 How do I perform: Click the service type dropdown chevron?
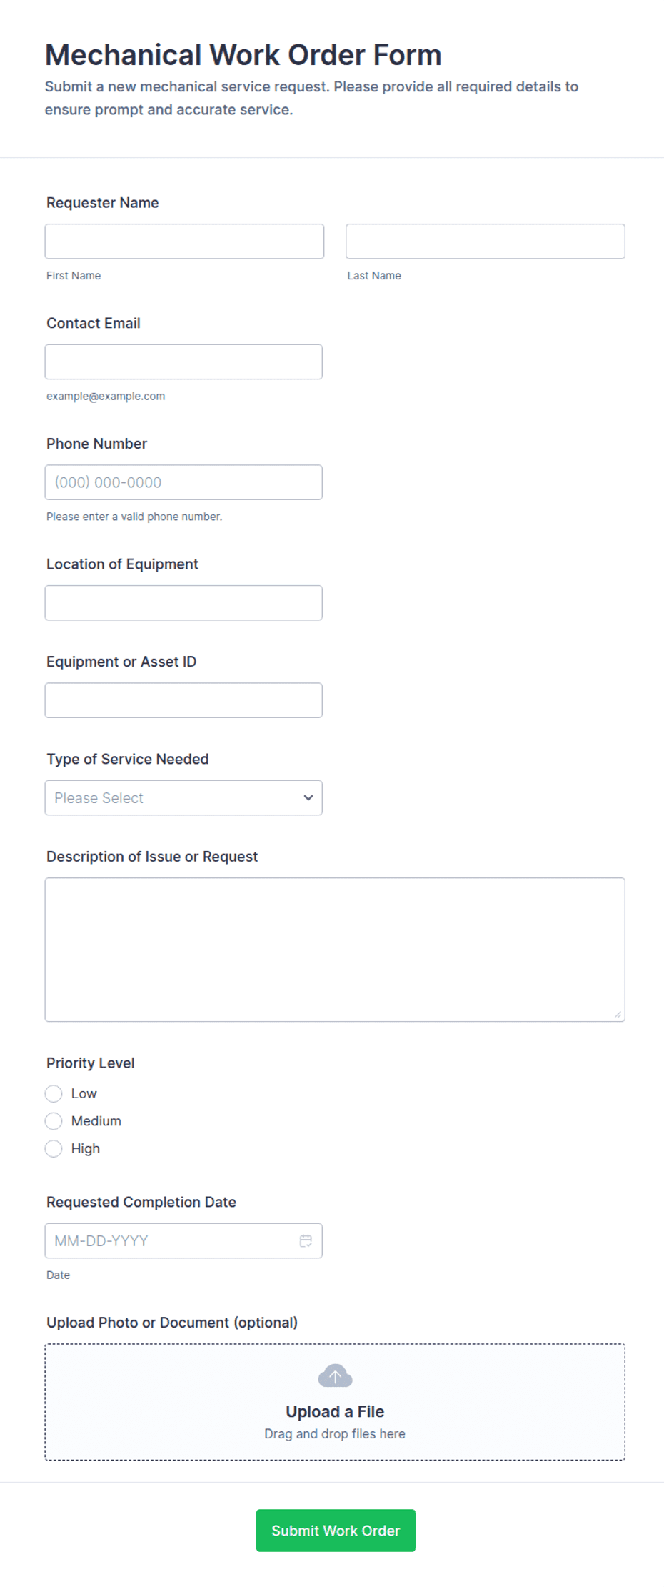click(x=308, y=797)
